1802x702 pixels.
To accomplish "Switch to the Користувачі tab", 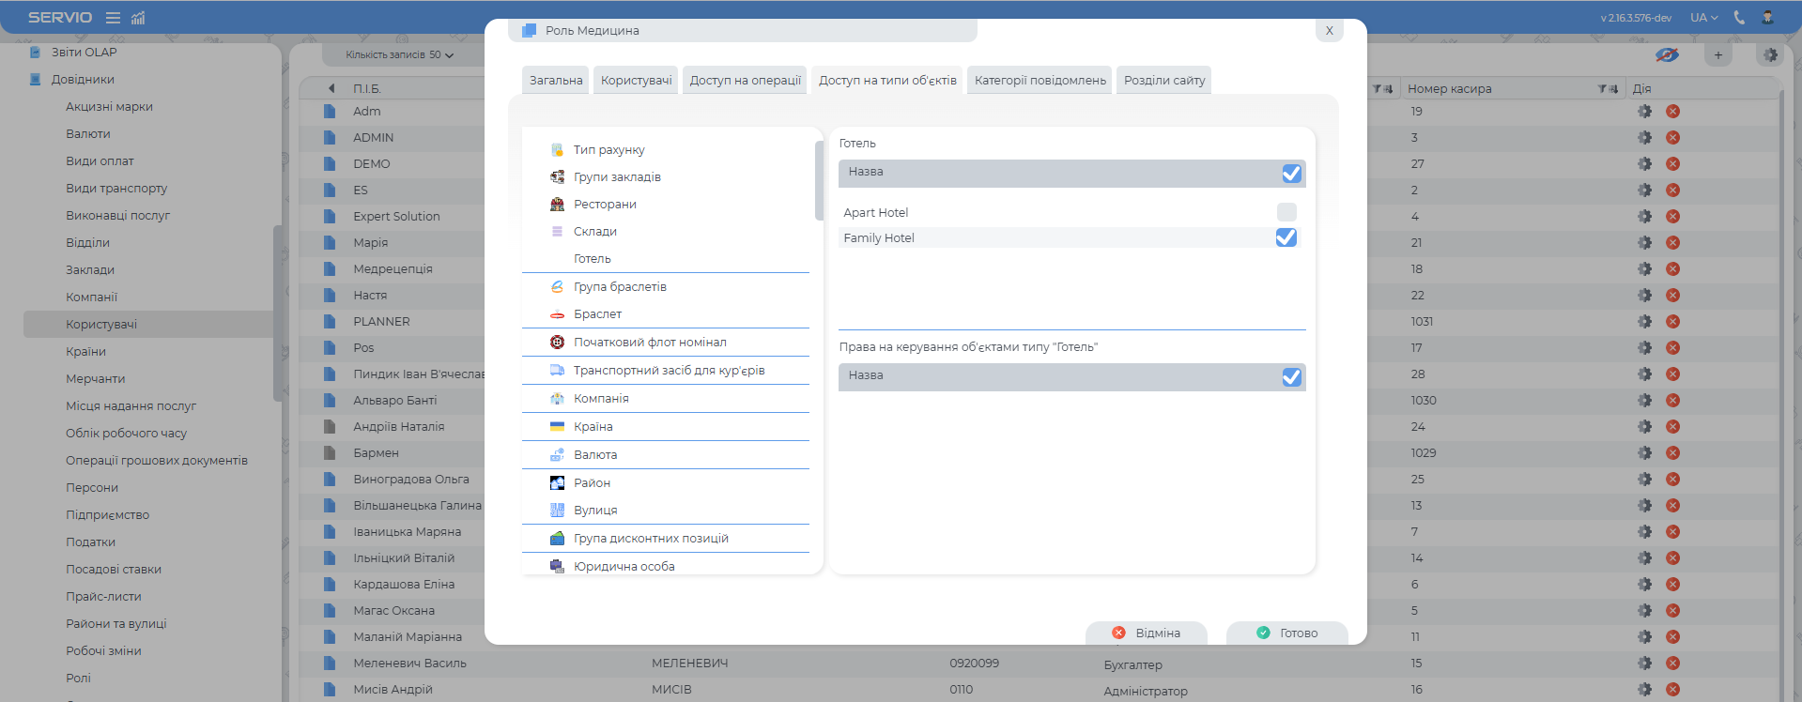I will [x=636, y=81].
